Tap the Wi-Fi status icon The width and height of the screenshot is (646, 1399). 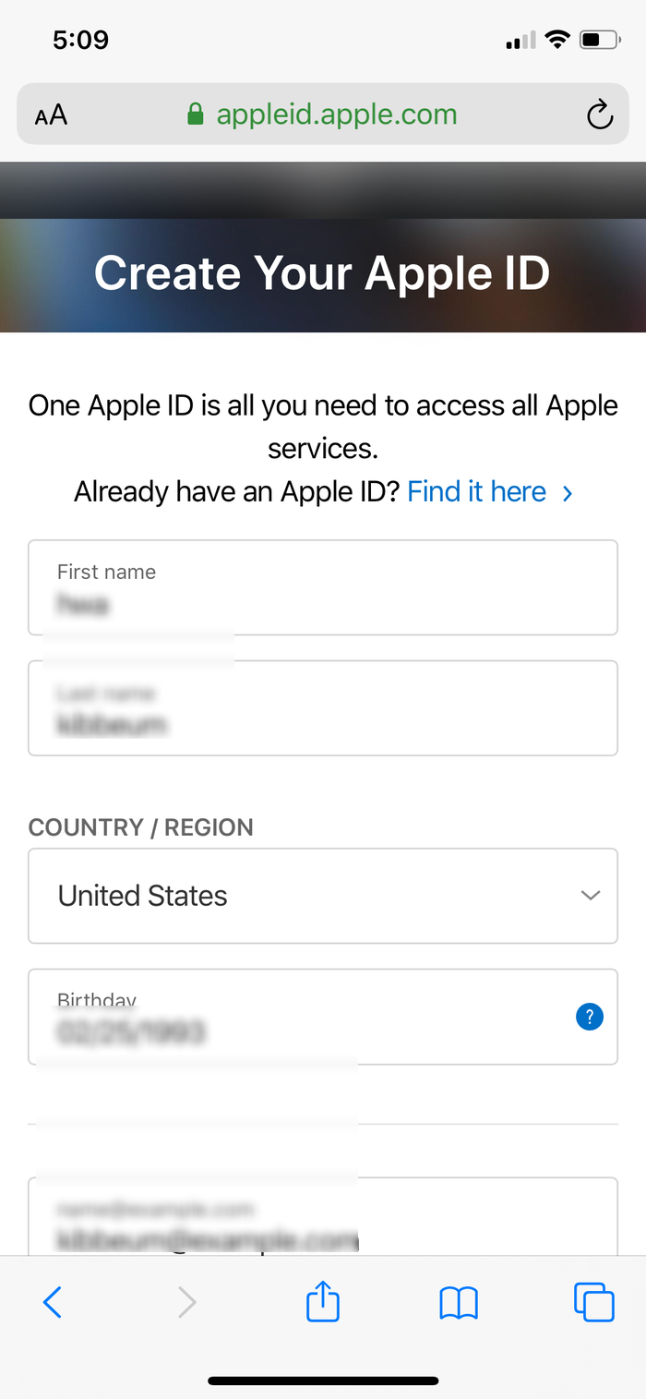557,40
